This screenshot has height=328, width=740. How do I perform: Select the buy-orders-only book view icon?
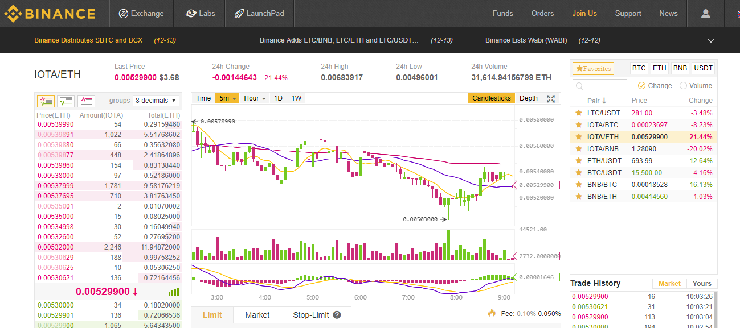click(x=66, y=101)
